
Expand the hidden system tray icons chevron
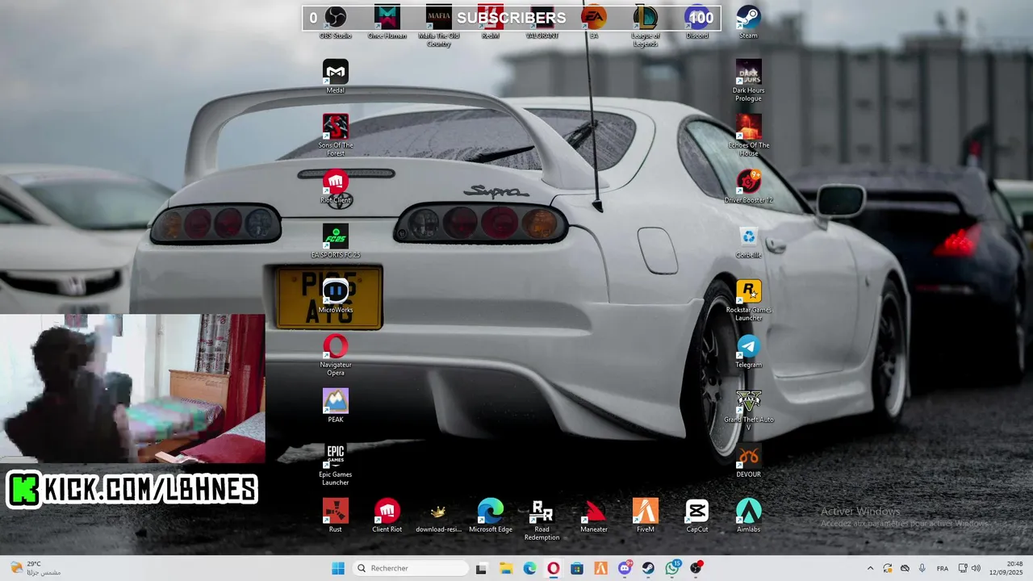pyautogui.click(x=870, y=568)
